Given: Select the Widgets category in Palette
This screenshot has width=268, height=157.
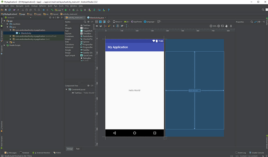Looking at the screenshot, I should click(68, 28).
